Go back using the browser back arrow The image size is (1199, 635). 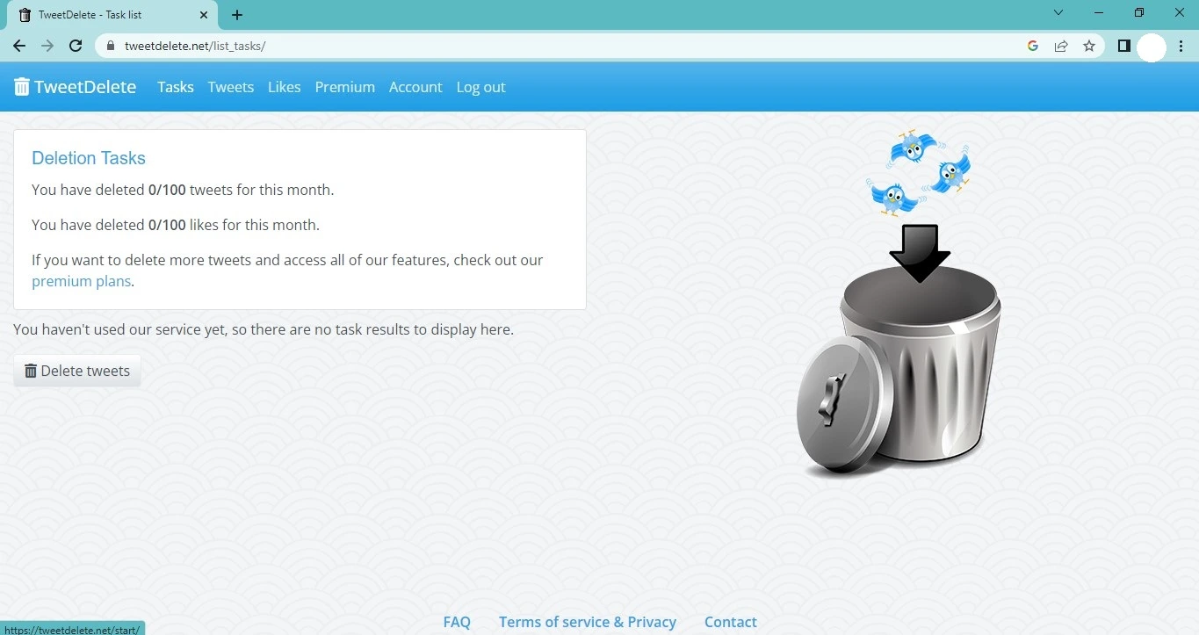[x=19, y=46]
